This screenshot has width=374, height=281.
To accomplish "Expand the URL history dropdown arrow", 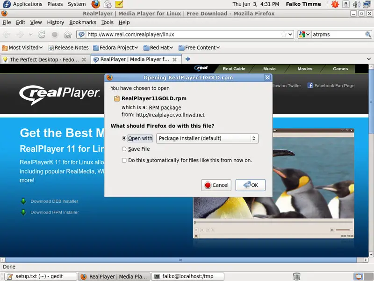I will tap(290, 34).
